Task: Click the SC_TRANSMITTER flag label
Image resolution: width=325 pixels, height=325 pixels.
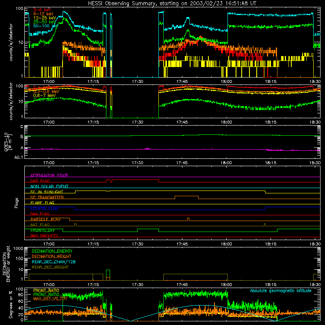Action: coord(47,197)
